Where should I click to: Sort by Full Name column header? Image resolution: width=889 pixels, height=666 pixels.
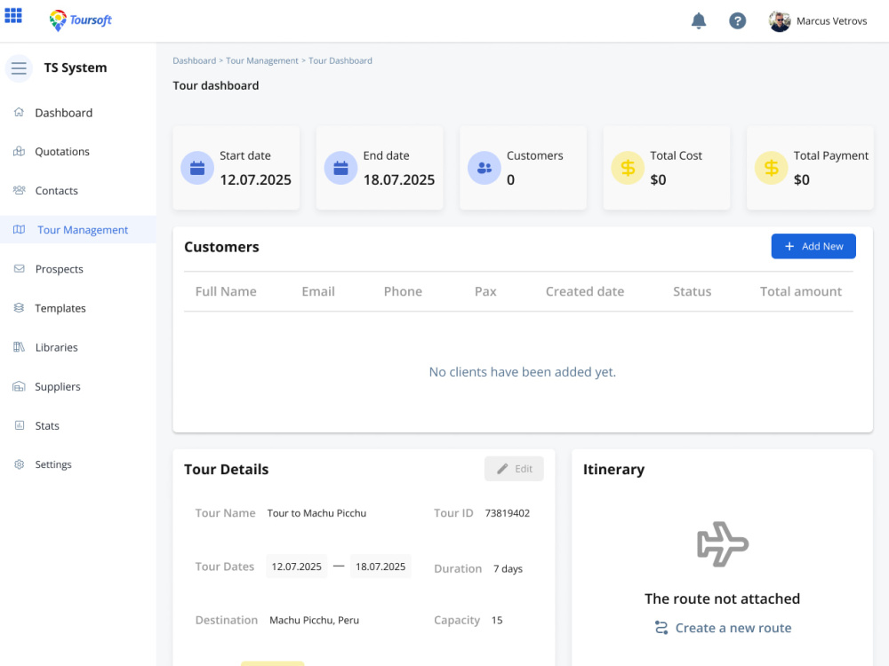coord(226,291)
